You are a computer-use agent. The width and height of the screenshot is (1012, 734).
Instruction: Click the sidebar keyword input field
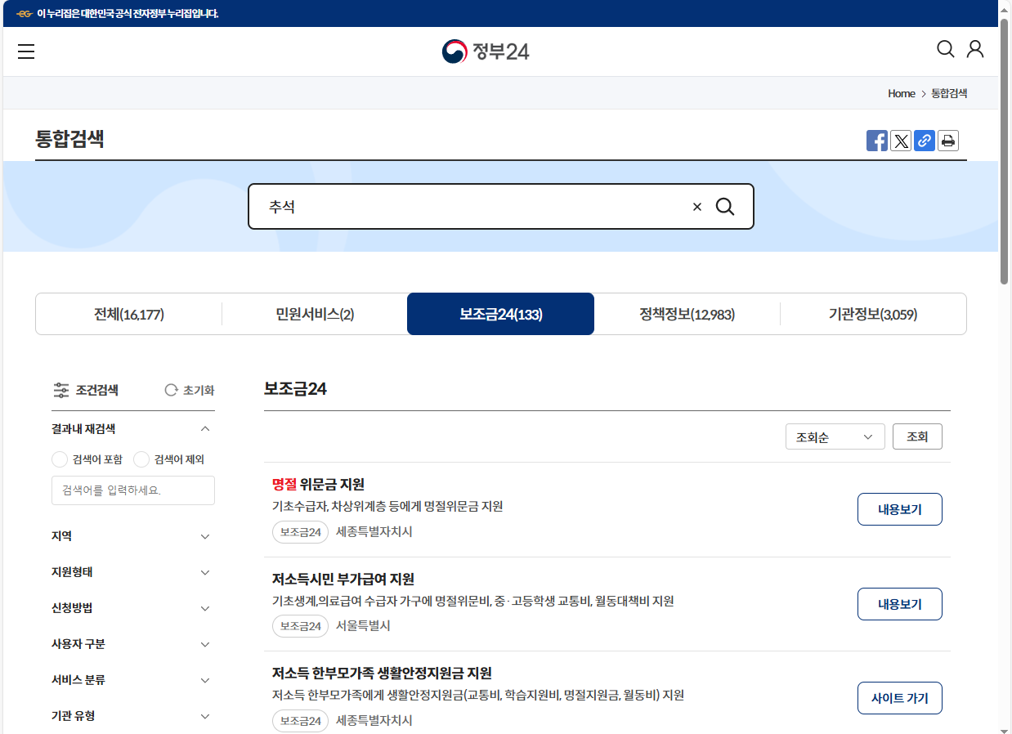pos(132,490)
